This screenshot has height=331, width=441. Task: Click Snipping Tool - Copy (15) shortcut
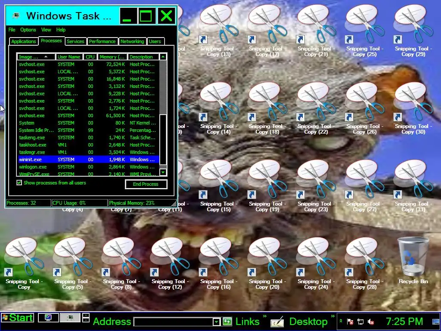coord(218,186)
